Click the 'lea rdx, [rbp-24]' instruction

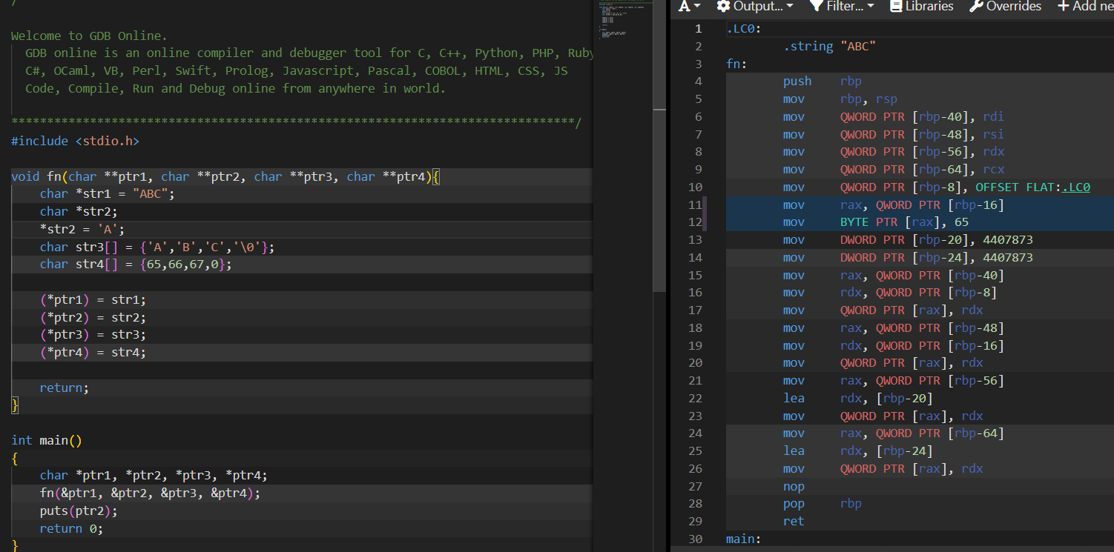click(858, 451)
